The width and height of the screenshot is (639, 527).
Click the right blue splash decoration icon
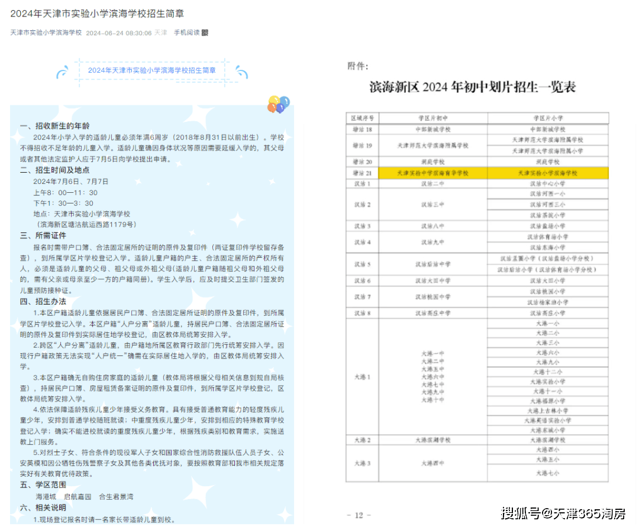(241, 71)
